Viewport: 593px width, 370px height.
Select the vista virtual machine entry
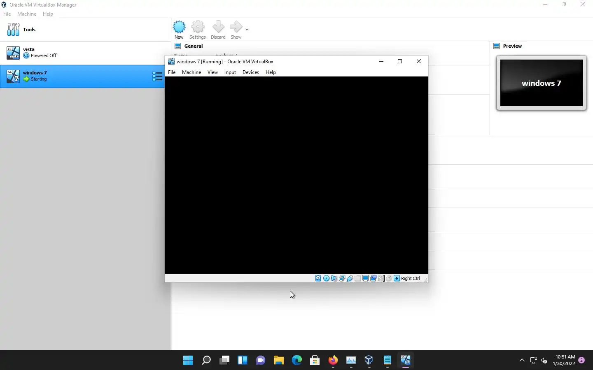(x=85, y=53)
